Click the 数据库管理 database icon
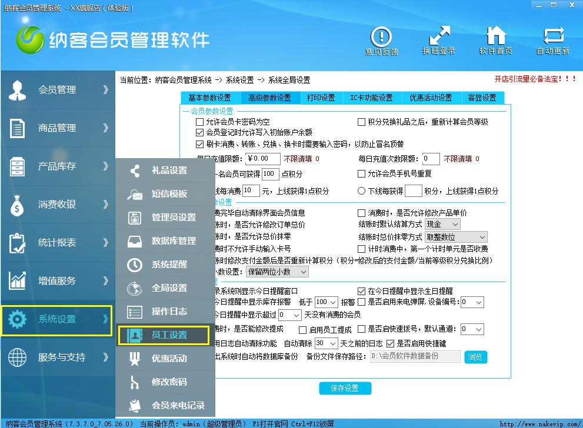Image resolution: width=583 pixels, height=428 pixels. (x=135, y=241)
